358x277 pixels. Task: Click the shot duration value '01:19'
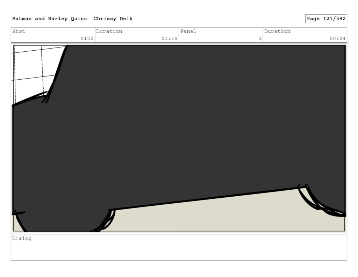click(170, 38)
